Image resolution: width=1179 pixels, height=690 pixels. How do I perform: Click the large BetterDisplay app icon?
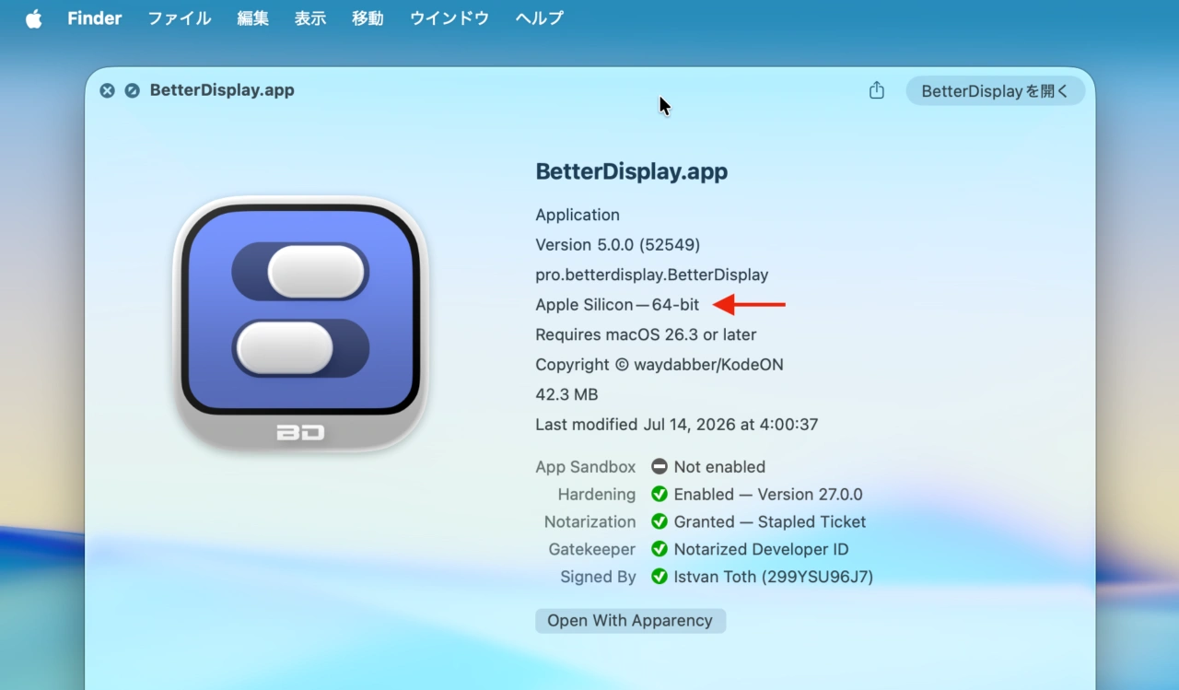click(x=300, y=323)
